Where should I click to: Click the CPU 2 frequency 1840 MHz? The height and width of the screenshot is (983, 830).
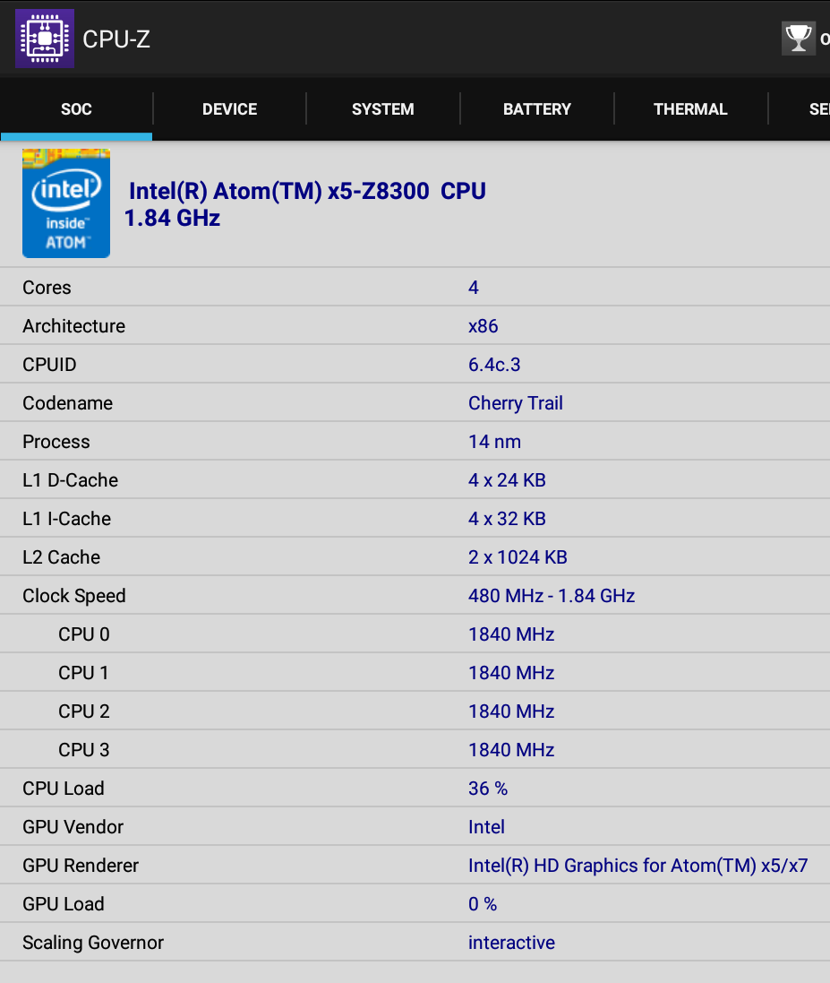coord(511,711)
